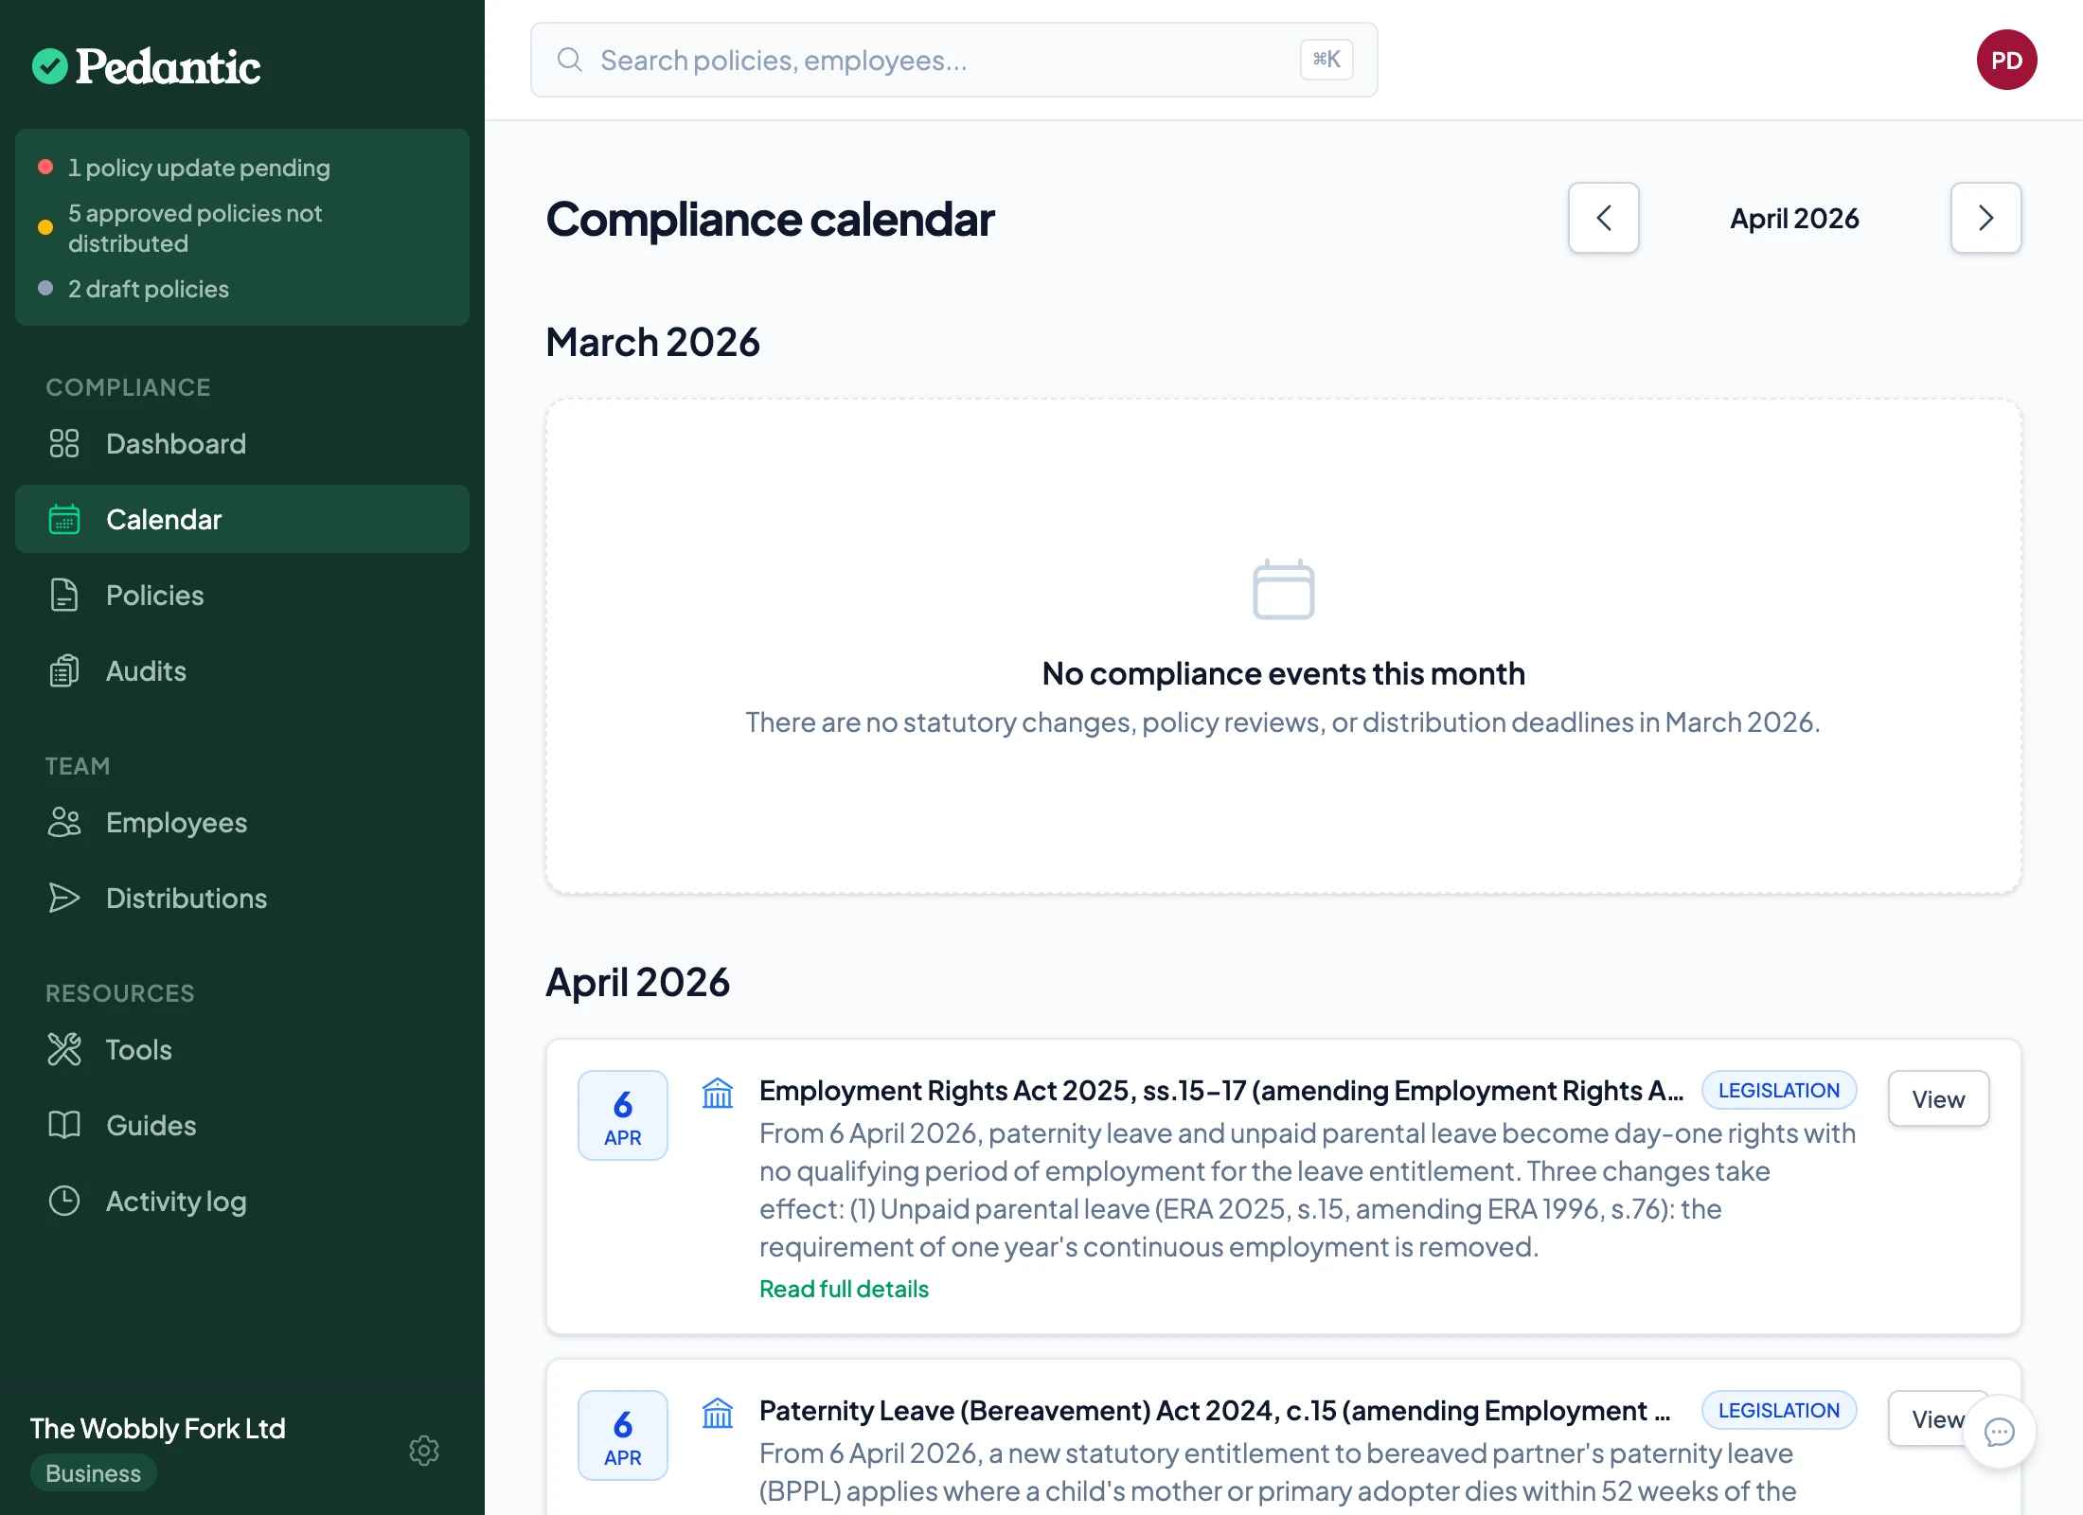The width and height of the screenshot is (2083, 1515).
Task: Select the Calendar icon in sidebar
Action: coord(63,519)
